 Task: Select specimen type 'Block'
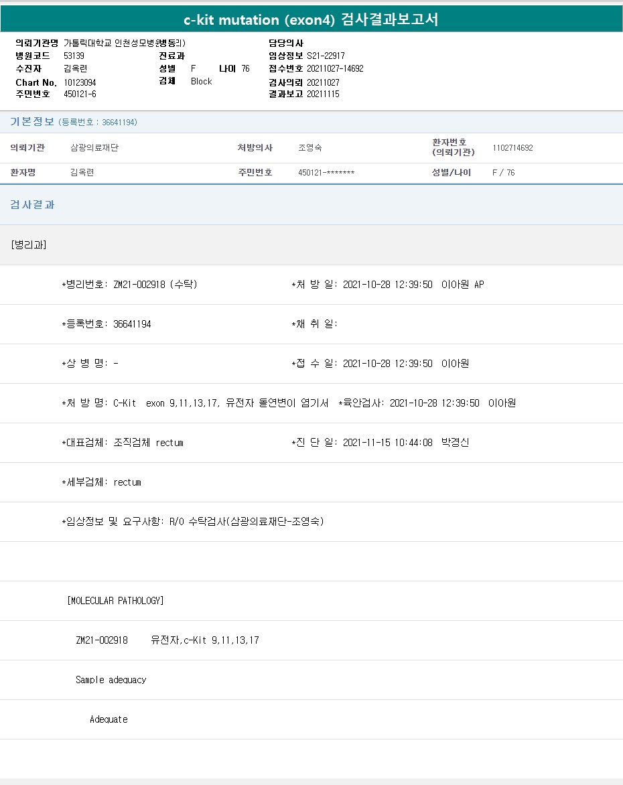coord(202,81)
